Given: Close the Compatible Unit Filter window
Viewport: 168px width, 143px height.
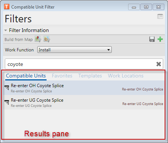Looking at the screenshot, I should (x=158, y=7).
